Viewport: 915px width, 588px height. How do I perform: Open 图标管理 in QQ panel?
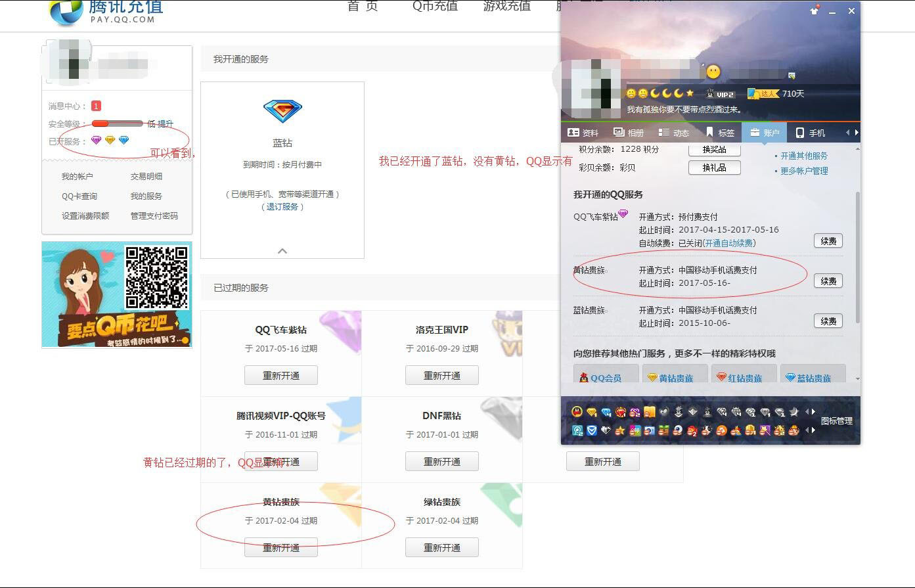[x=837, y=421]
